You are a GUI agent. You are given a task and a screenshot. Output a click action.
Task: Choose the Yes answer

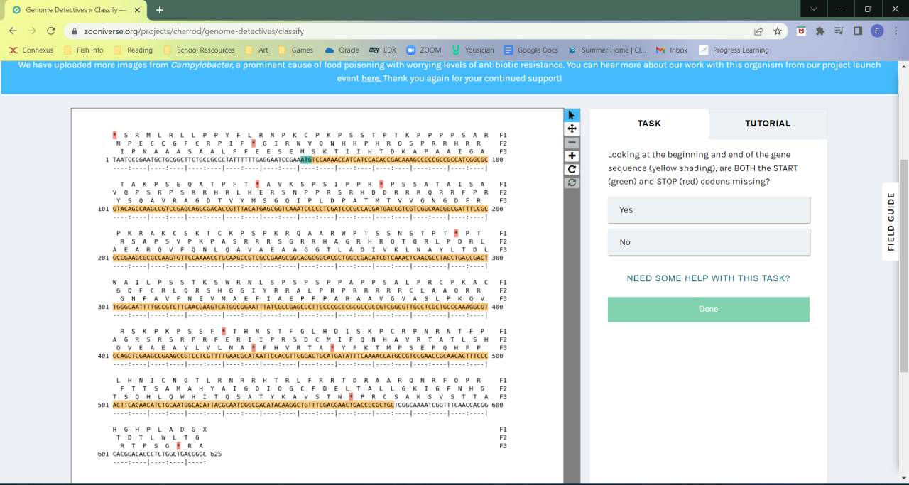(709, 210)
